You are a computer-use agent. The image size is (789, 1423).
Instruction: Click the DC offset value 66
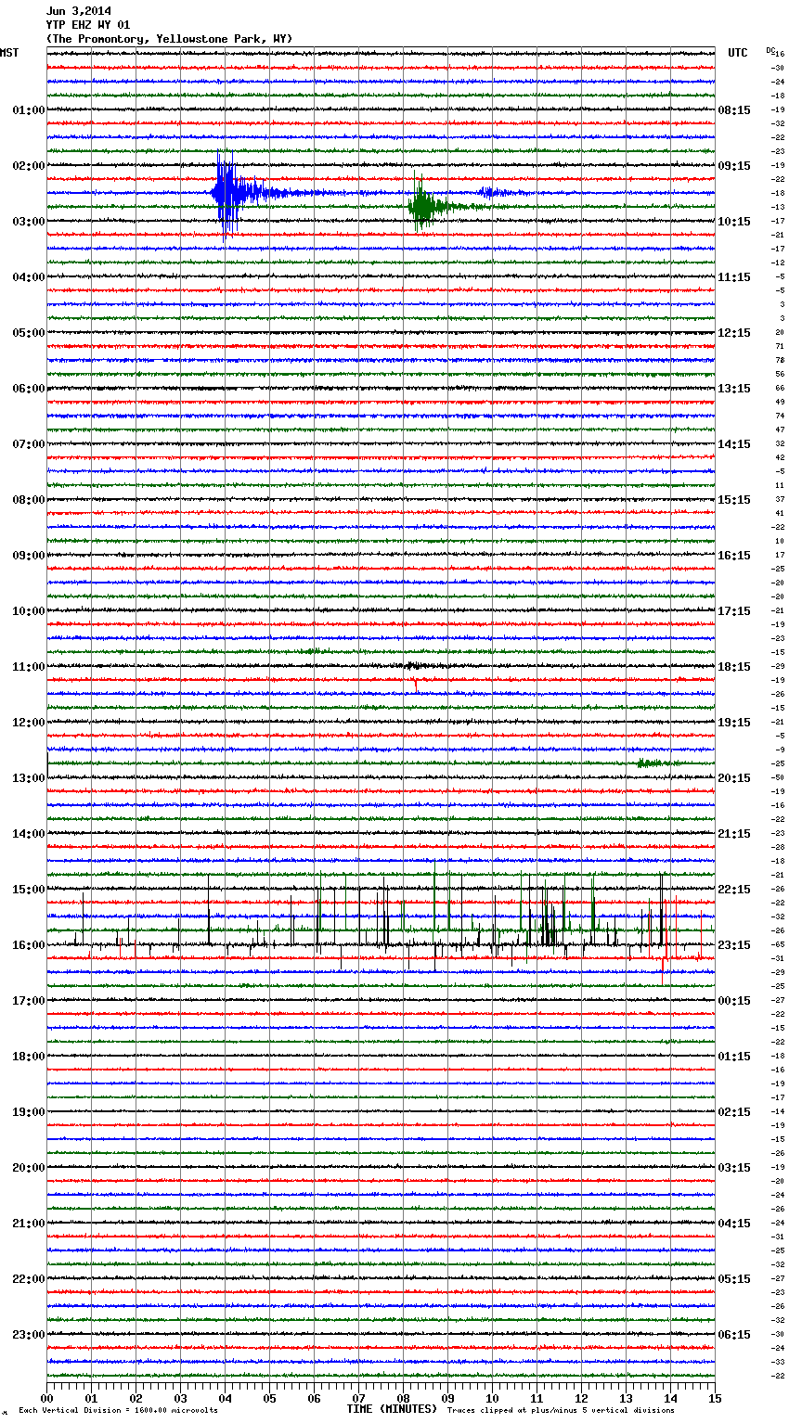coord(780,388)
